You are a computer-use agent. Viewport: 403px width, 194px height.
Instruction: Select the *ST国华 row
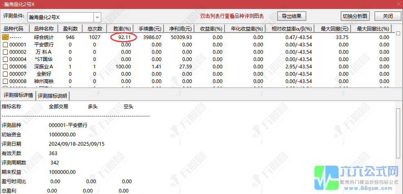pos(197,59)
